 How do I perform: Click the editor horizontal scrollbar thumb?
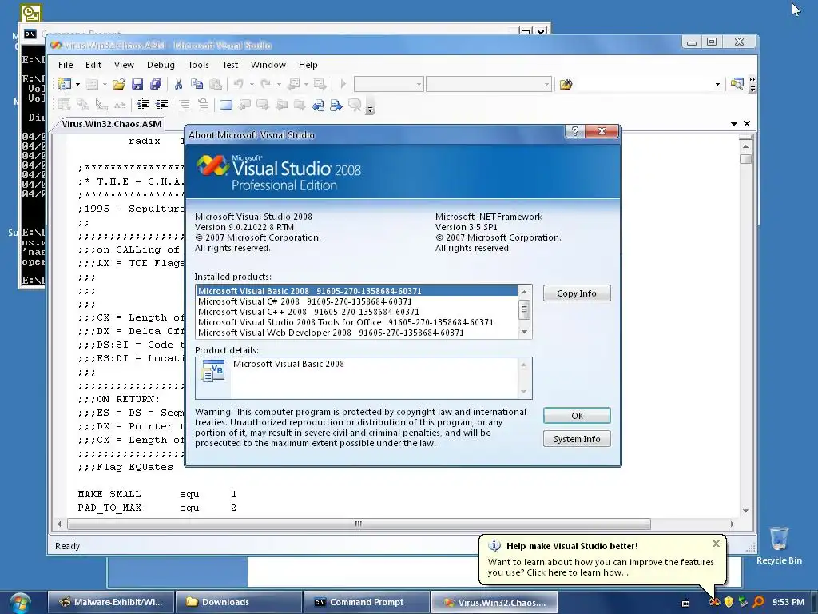359,524
